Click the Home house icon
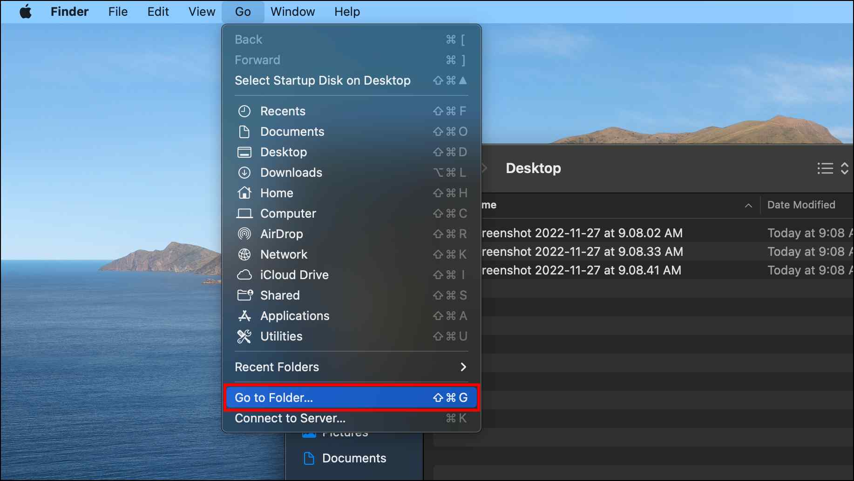Image resolution: width=854 pixels, height=481 pixels. point(244,193)
